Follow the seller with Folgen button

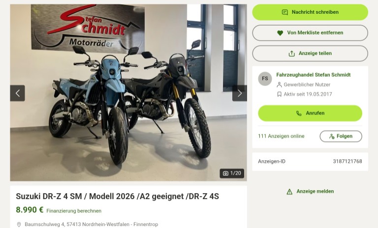341,136
